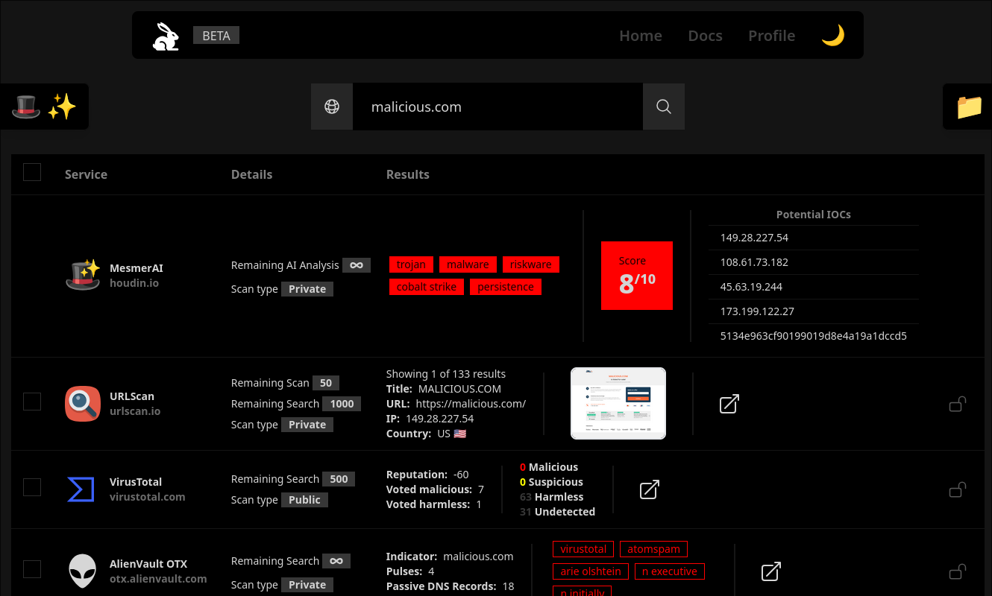The height and width of the screenshot is (596, 992).
Task: Check the select-all checkbox in table header
Action: click(x=32, y=172)
